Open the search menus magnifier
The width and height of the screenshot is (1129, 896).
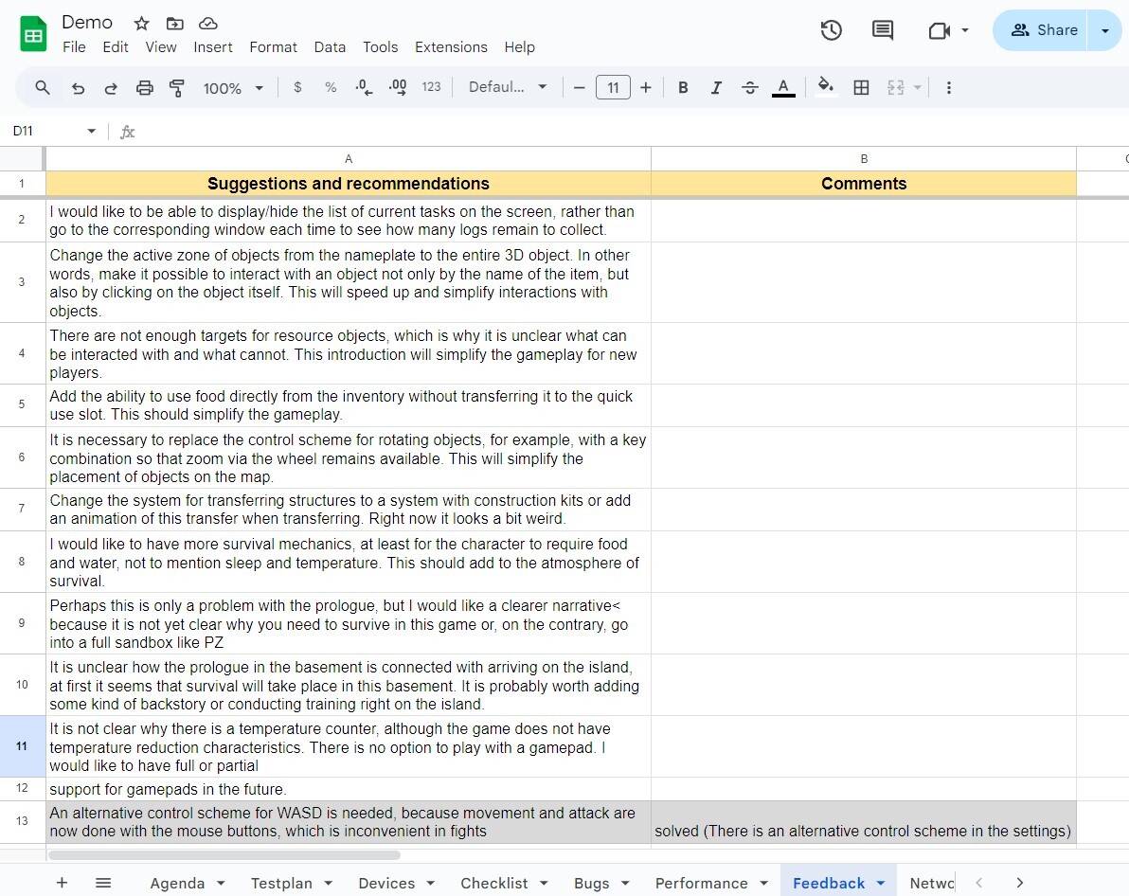43,88
